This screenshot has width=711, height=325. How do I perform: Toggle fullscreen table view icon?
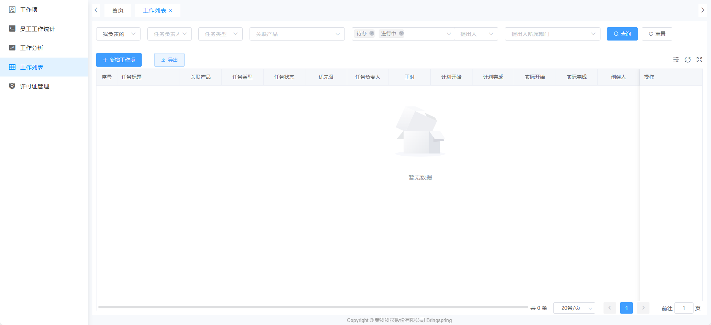[699, 59]
